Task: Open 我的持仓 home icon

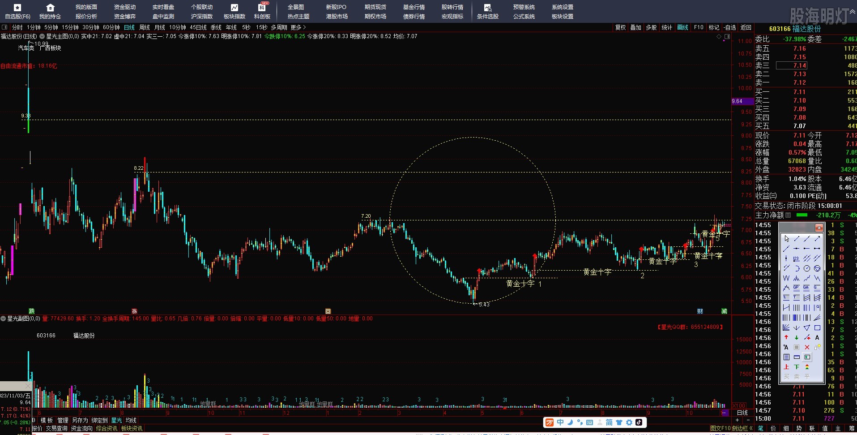Action: [x=50, y=8]
